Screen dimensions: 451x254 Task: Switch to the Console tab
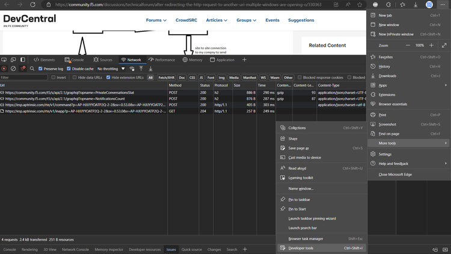[75, 60]
